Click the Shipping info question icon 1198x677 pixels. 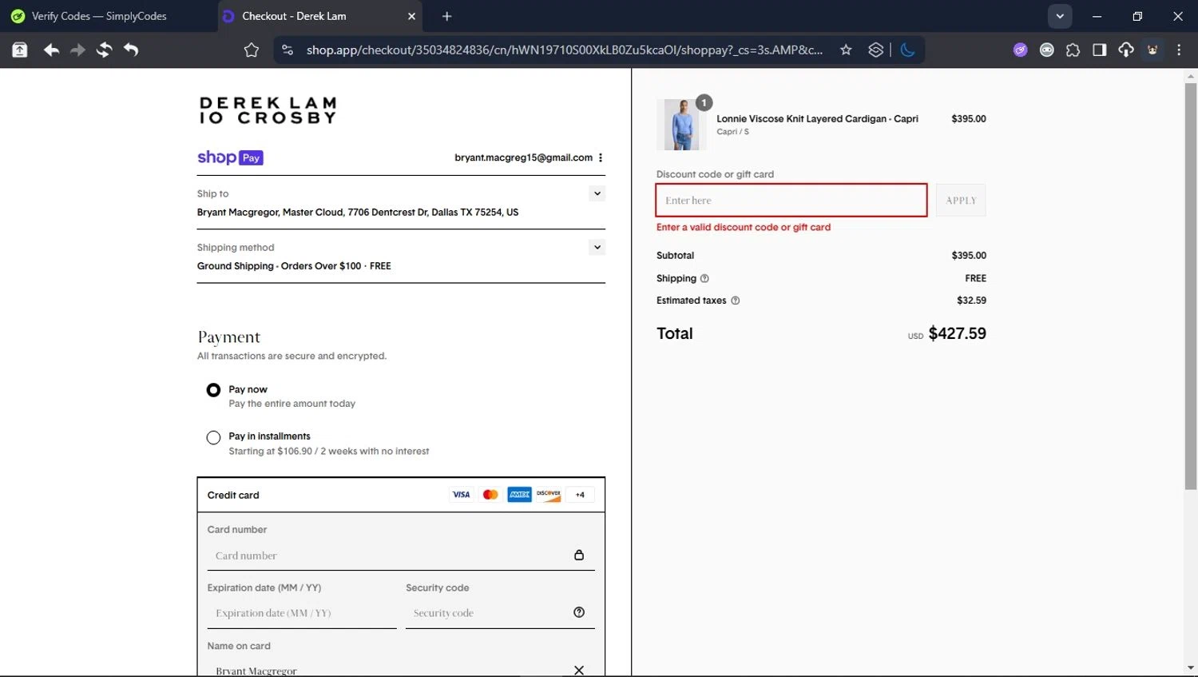[x=704, y=278]
